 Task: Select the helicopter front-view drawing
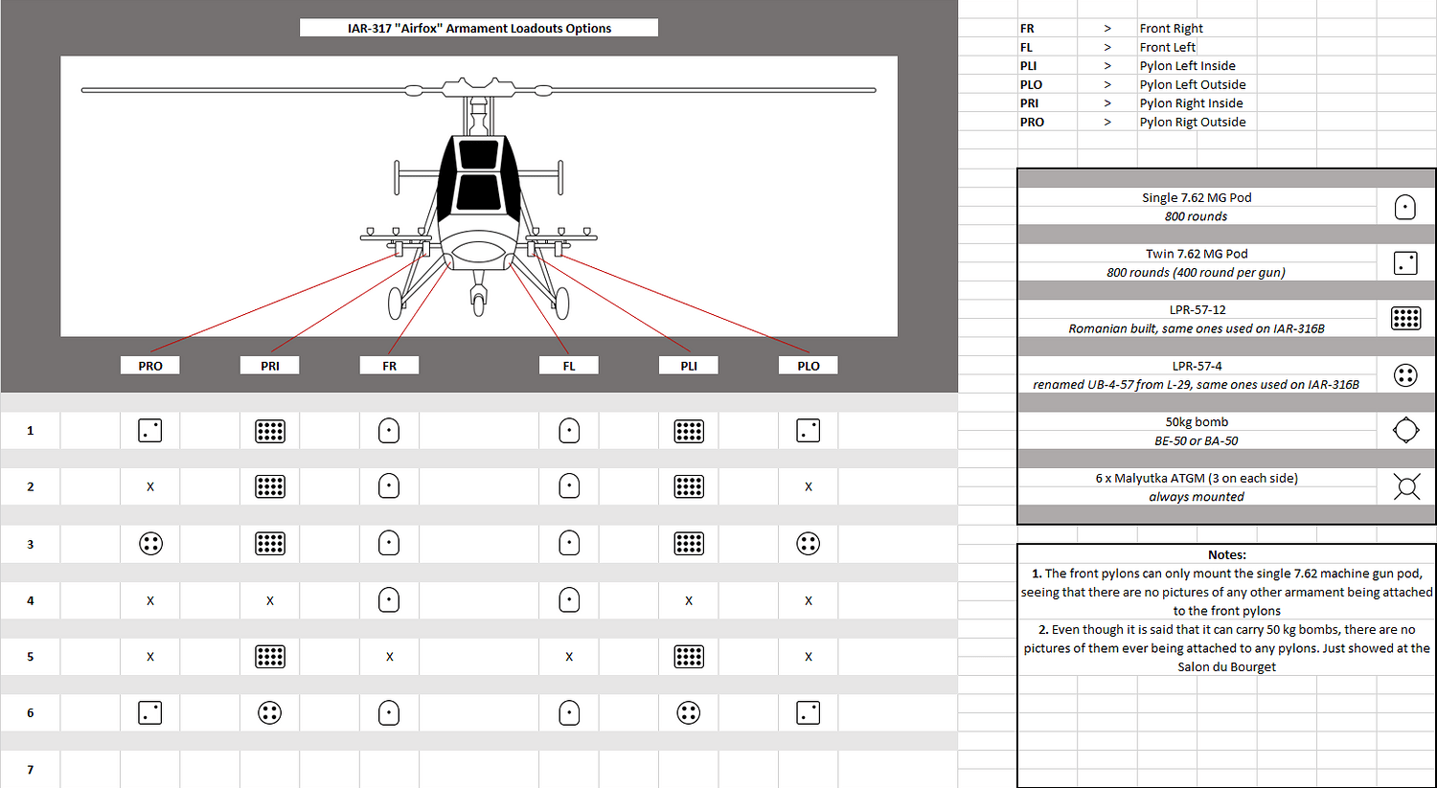[x=479, y=196]
